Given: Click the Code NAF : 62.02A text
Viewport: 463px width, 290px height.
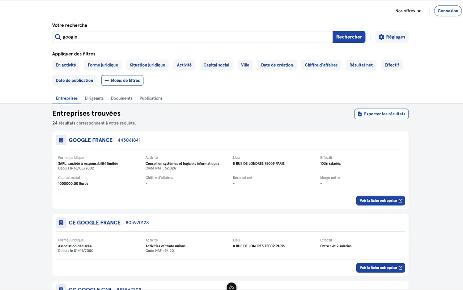Looking at the screenshot, I should [161, 168].
